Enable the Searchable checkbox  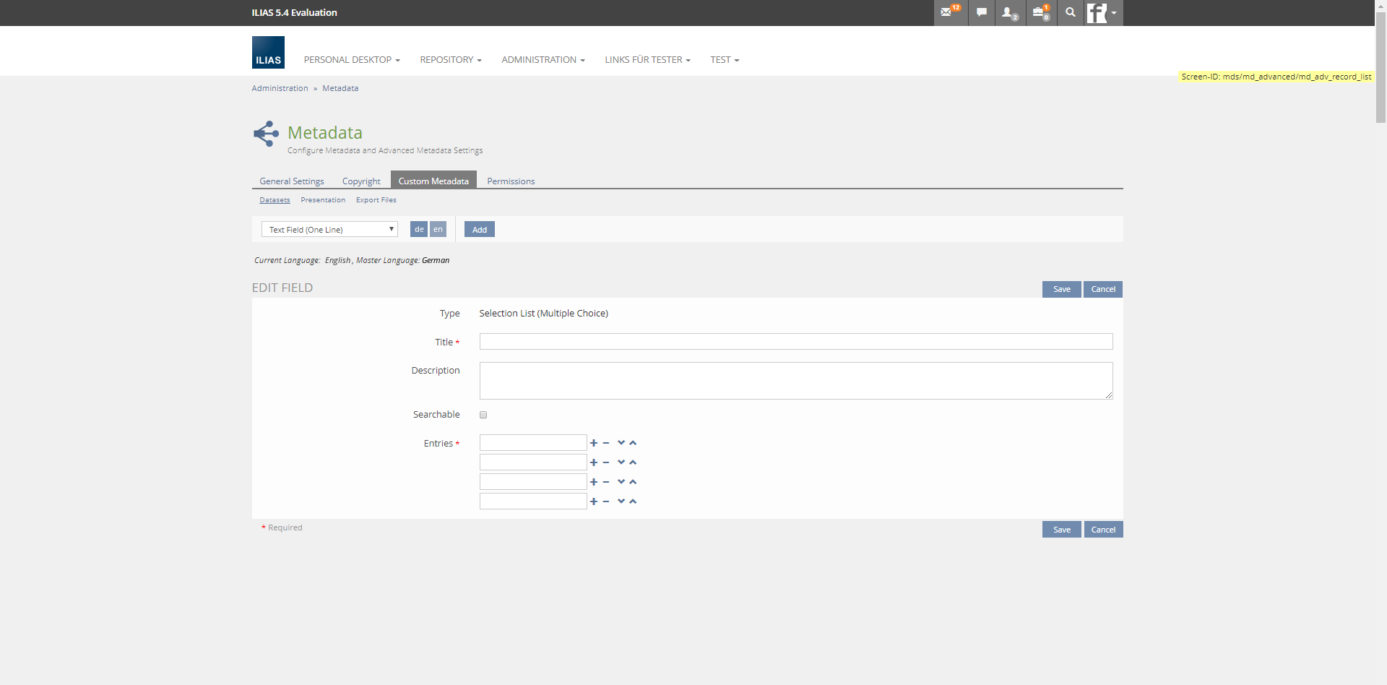(483, 415)
